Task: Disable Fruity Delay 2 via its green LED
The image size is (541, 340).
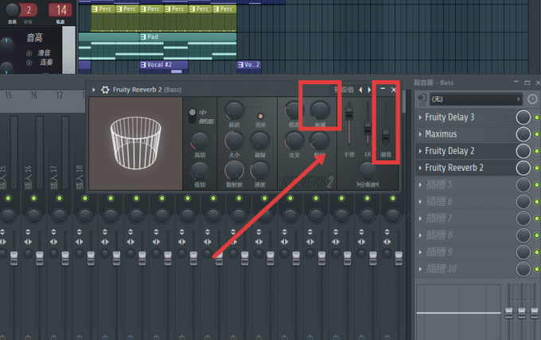Action: click(x=536, y=151)
